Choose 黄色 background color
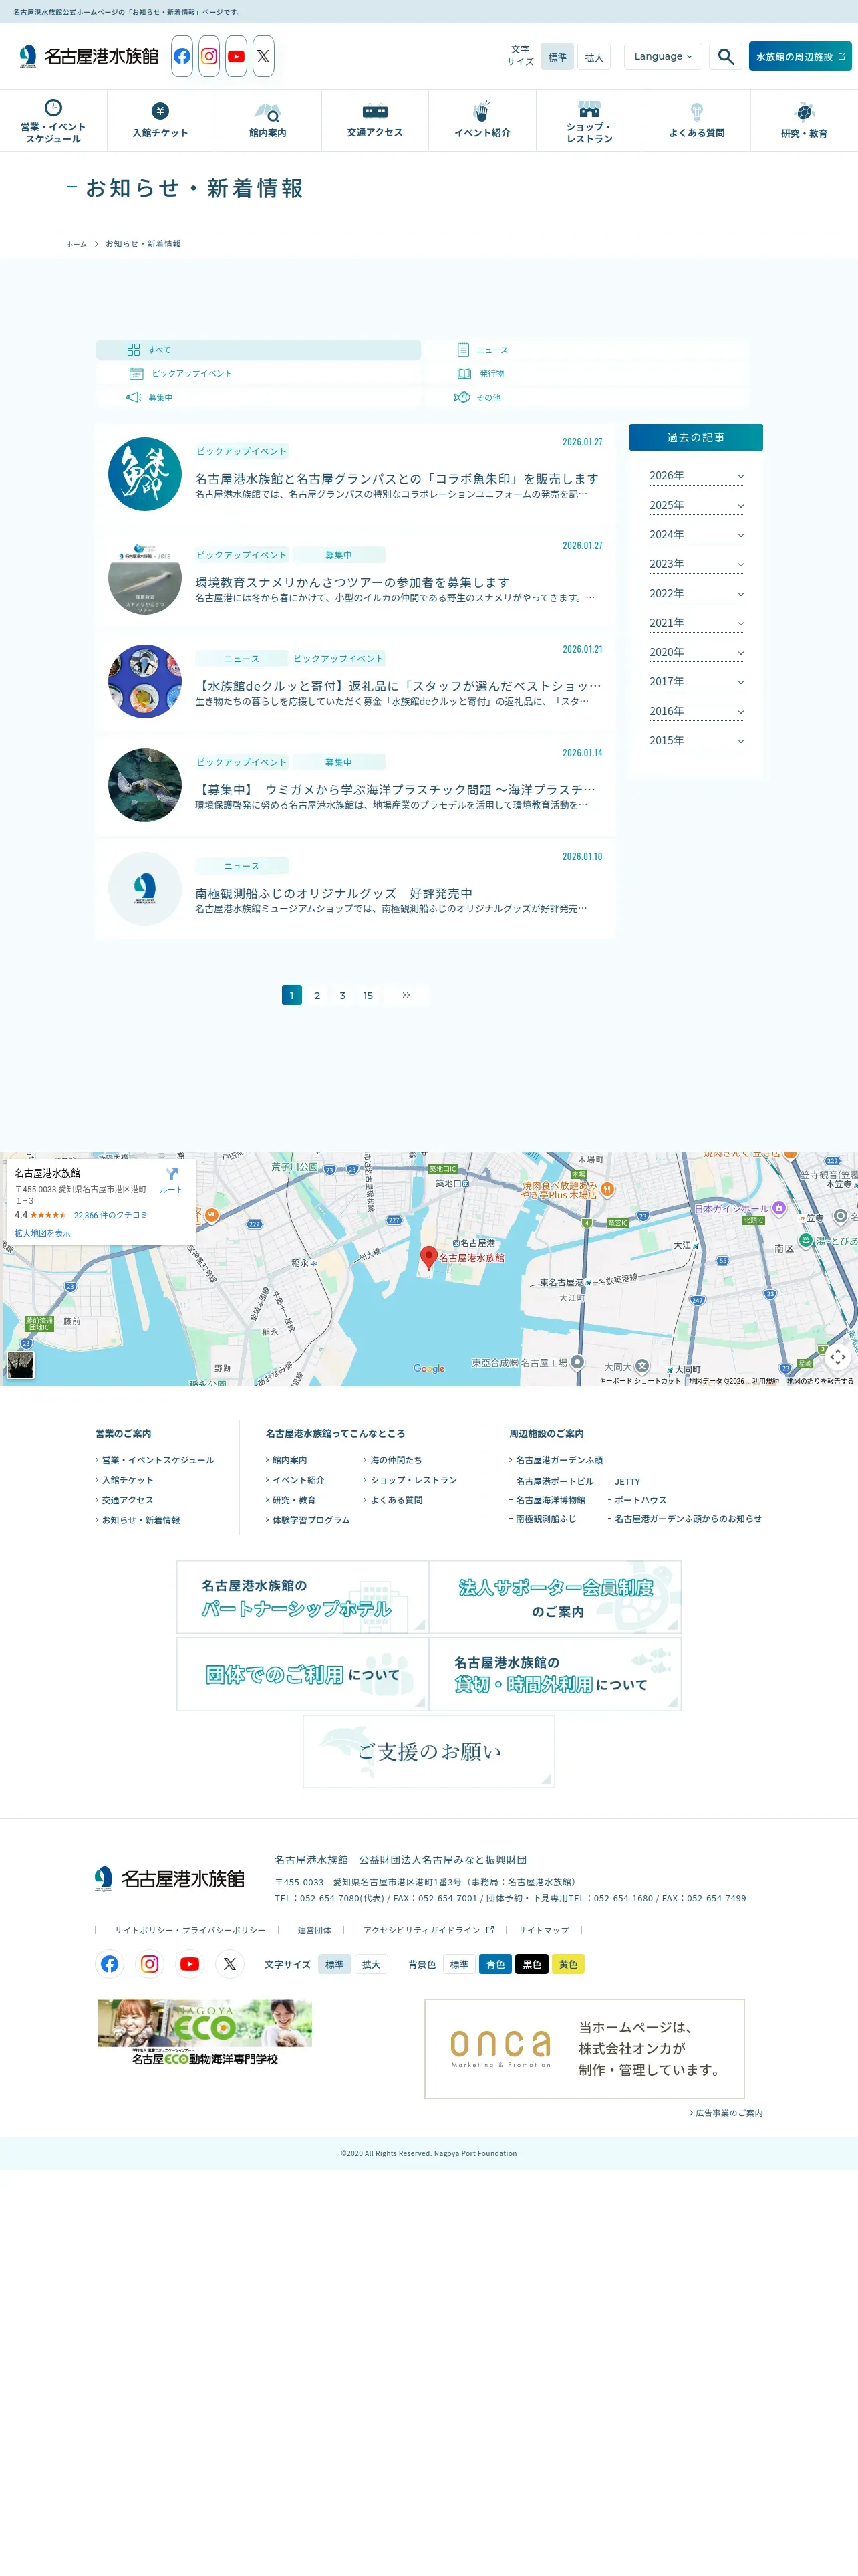 click(x=569, y=1964)
